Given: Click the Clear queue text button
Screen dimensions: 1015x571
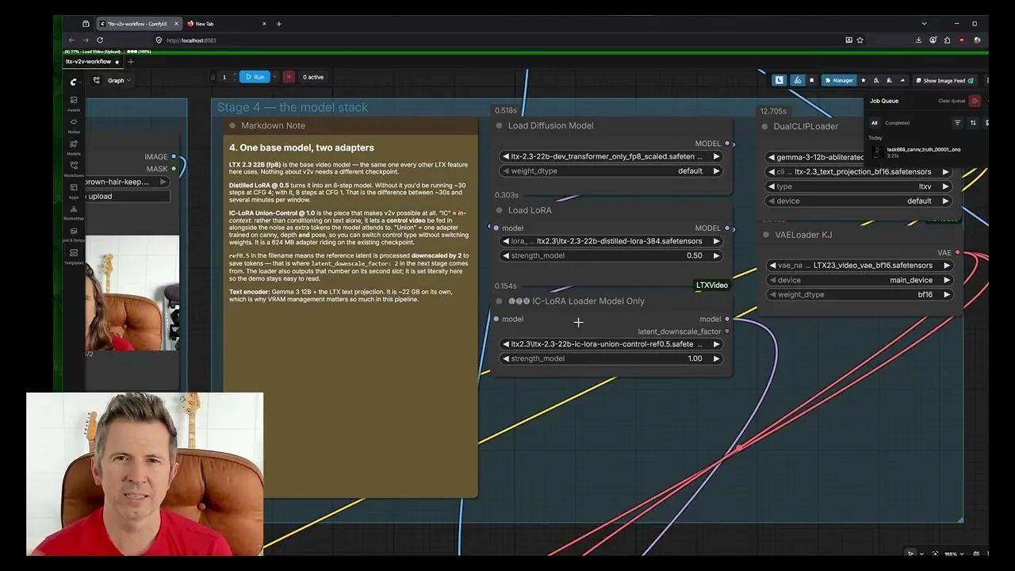Looking at the screenshot, I should coord(952,101).
